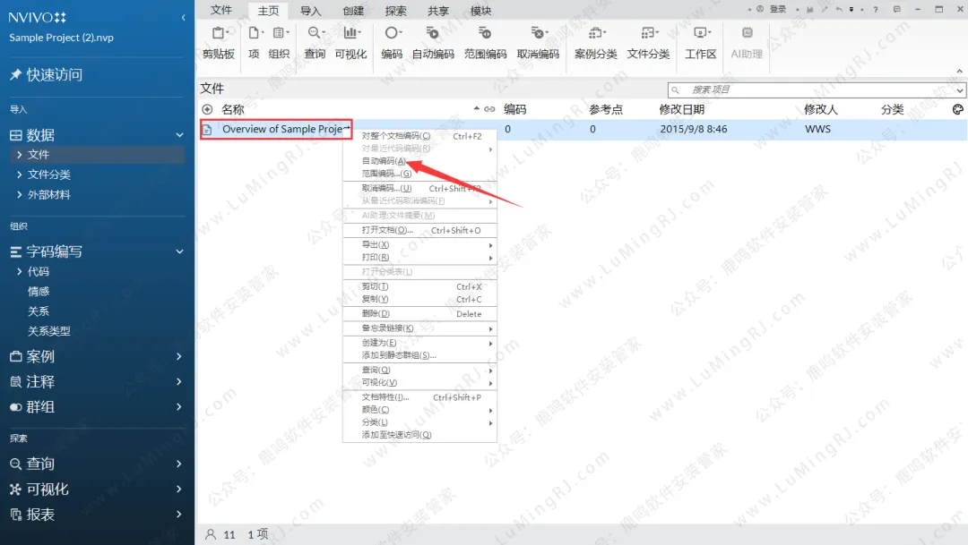This screenshot has height=545, width=968.
Task: Open the search box dropdown arrow
Action: click(961, 90)
